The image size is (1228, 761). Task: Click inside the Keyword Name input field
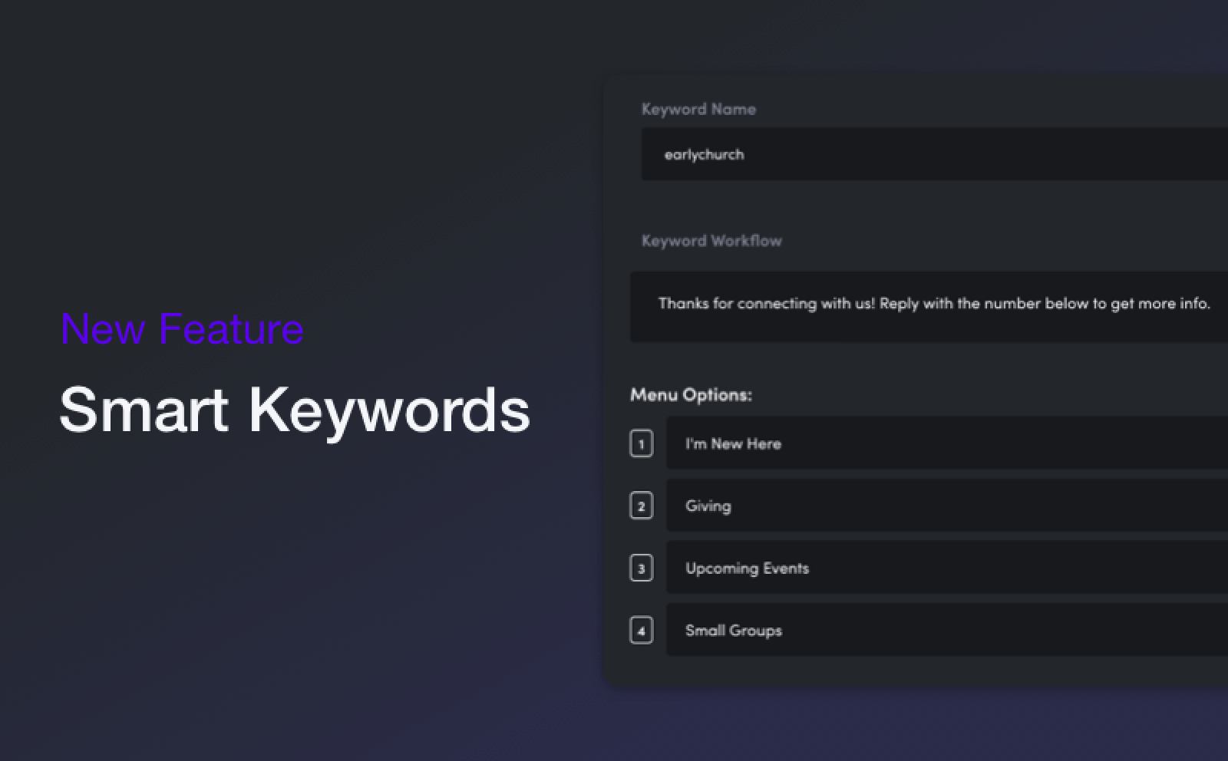(921, 154)
